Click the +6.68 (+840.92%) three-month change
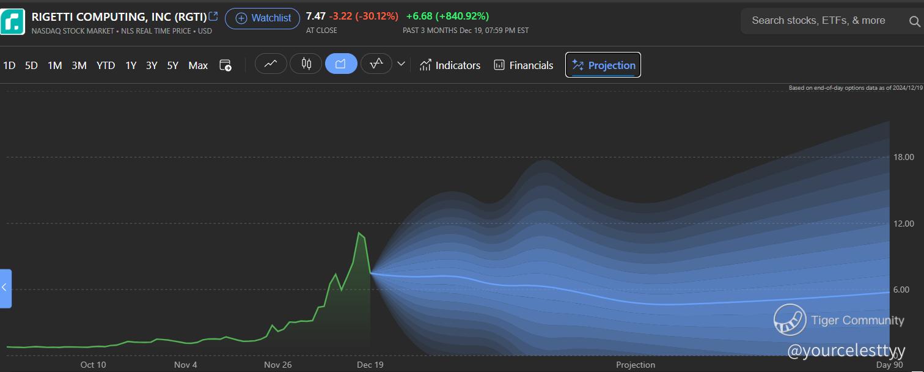 click(x=447, y=16)
